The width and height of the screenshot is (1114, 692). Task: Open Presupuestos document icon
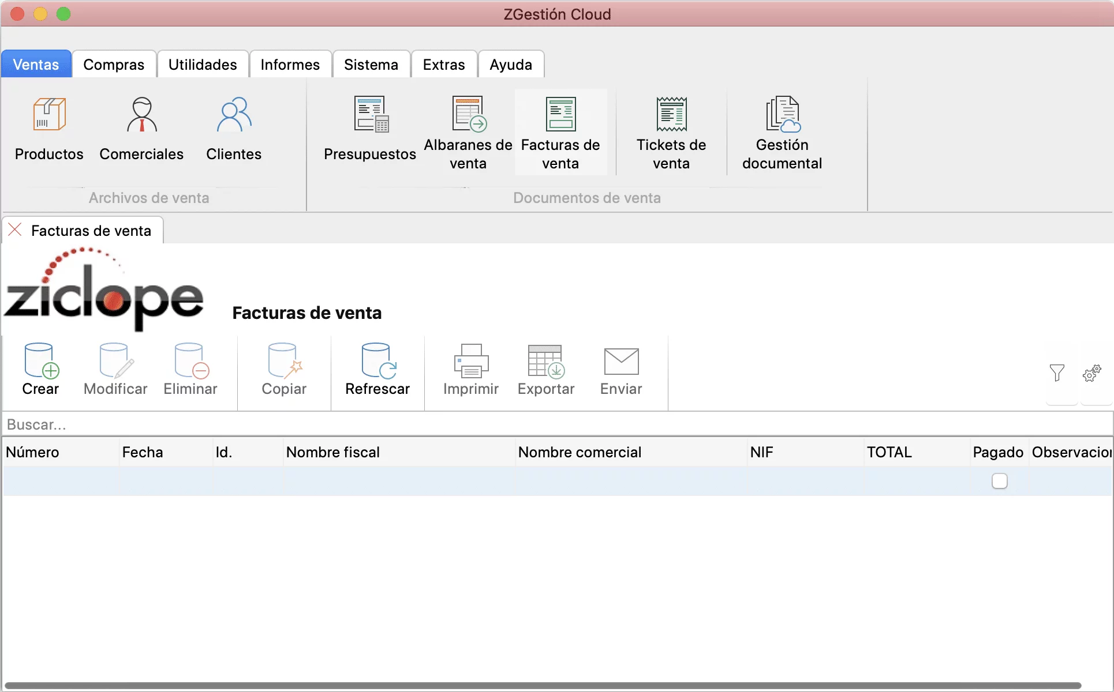click(370, 114)
